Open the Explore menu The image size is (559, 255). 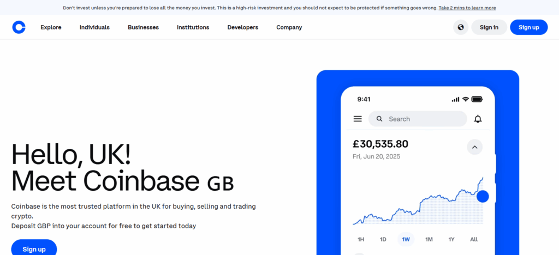coord(51,27)
